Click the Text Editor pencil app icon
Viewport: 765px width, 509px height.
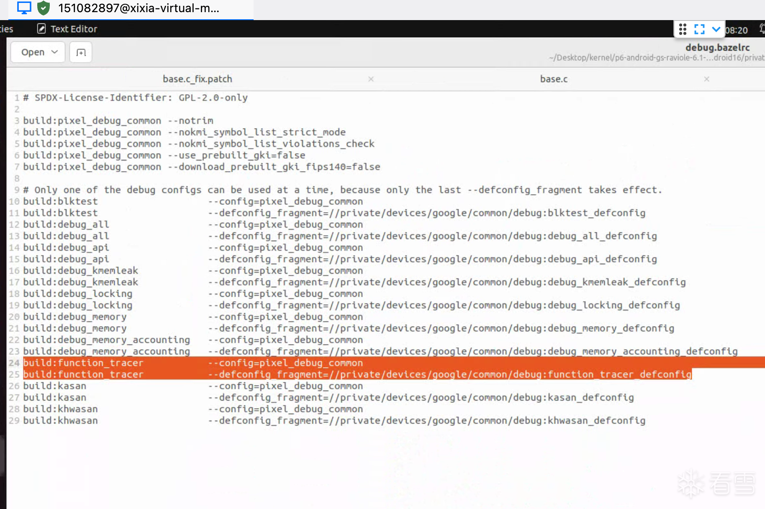pyautogui.click(x=41, y=29)
